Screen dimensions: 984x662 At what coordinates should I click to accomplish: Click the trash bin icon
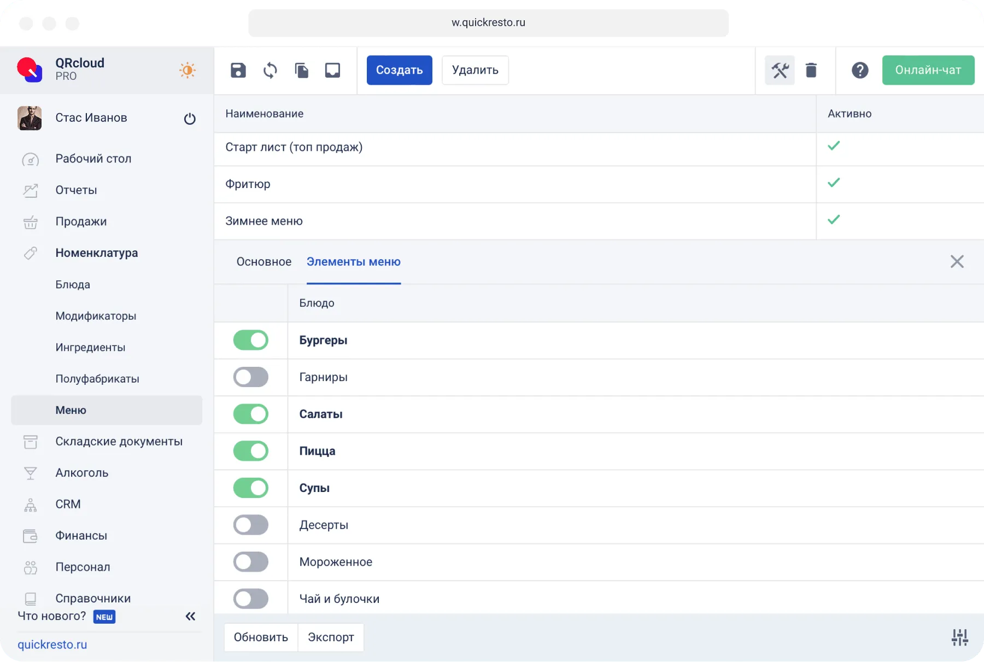click(811, 70)
